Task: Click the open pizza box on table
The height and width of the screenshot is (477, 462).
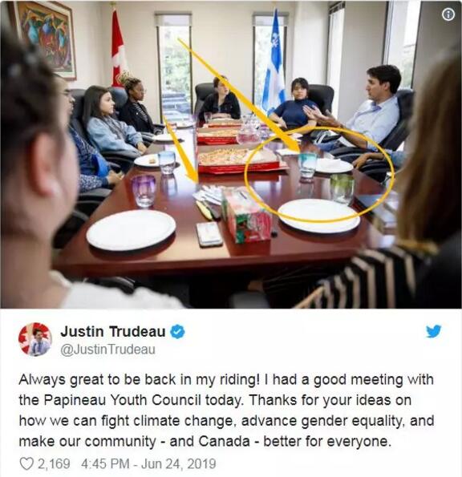Action: (238, 160)
